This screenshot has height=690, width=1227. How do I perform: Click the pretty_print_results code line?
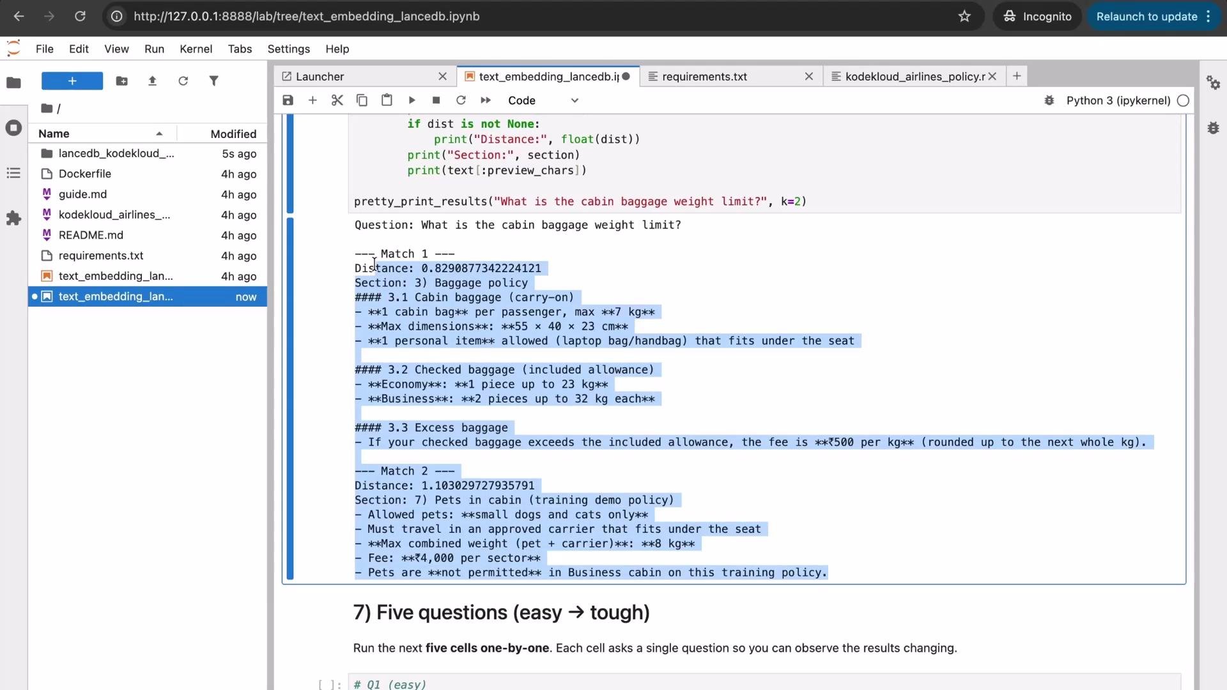[580, 201]
